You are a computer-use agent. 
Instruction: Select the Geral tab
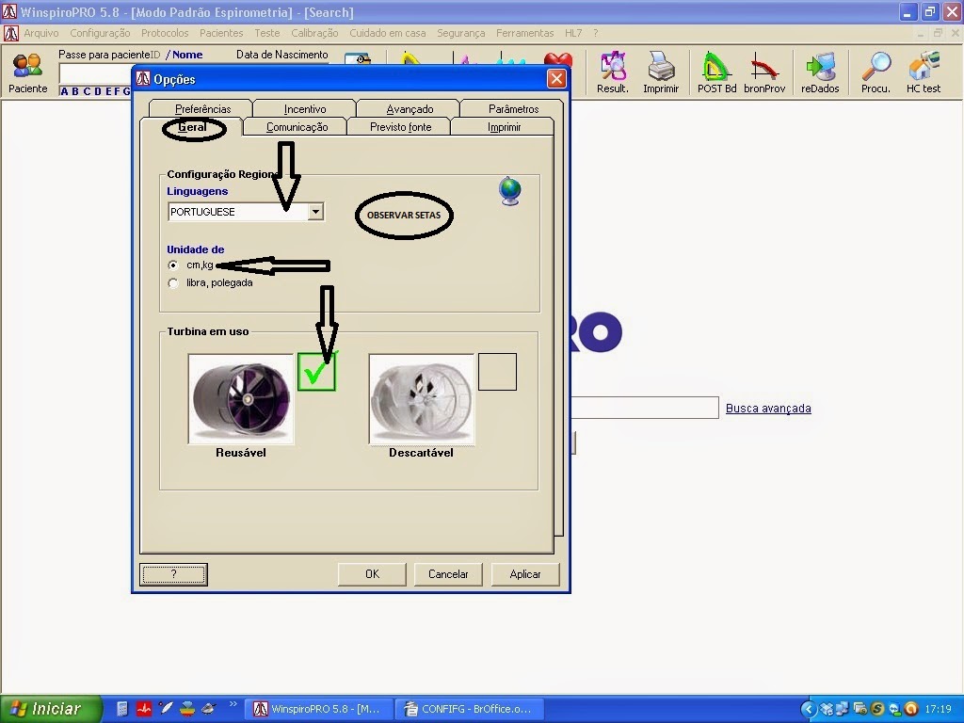[192, 127]
